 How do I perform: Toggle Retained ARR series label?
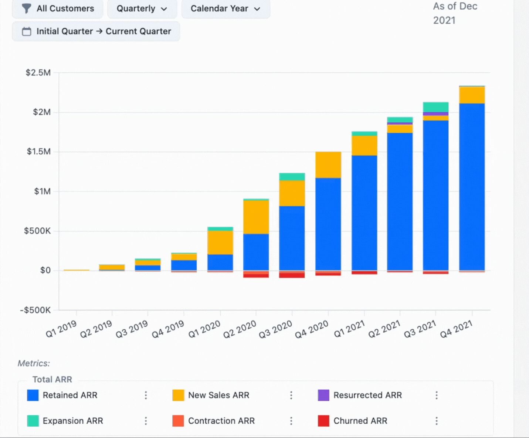point(70,395)
